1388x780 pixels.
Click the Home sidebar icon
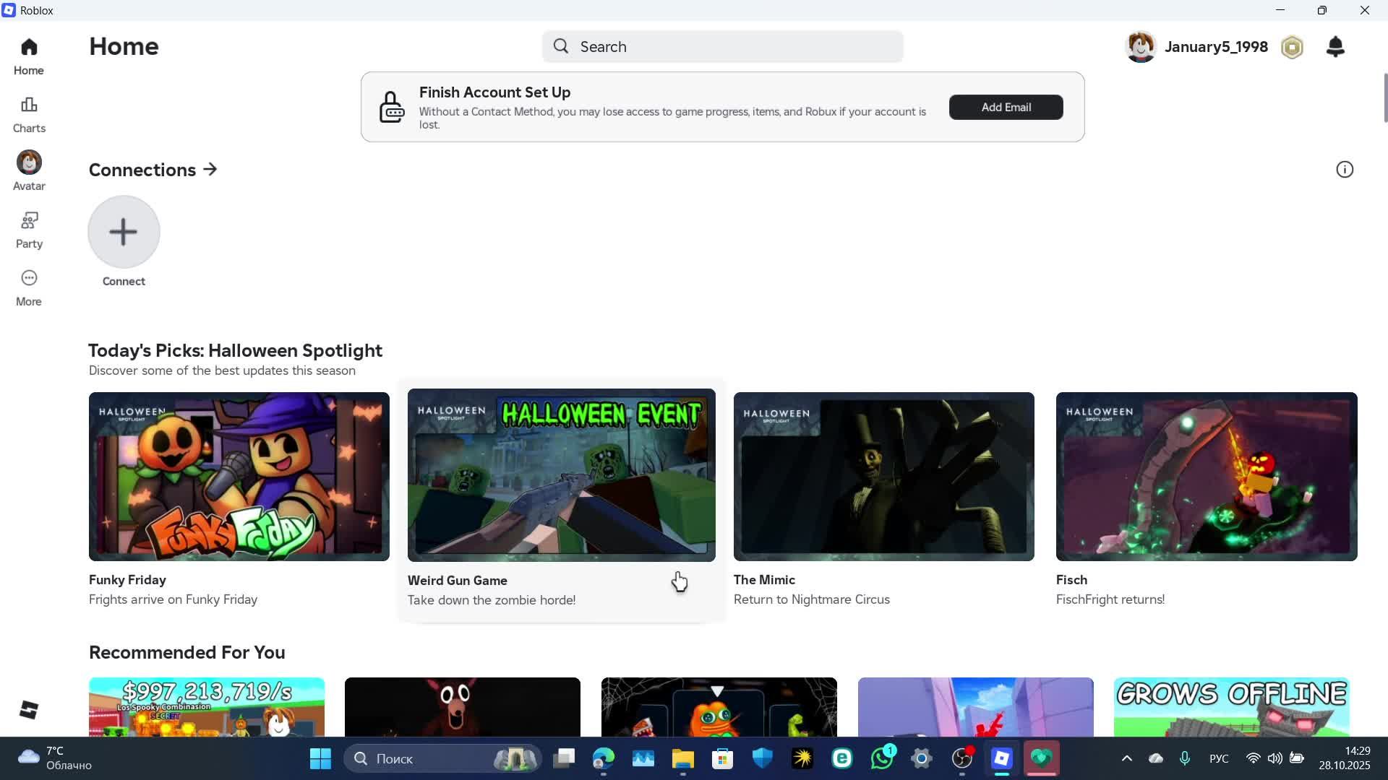29,56
